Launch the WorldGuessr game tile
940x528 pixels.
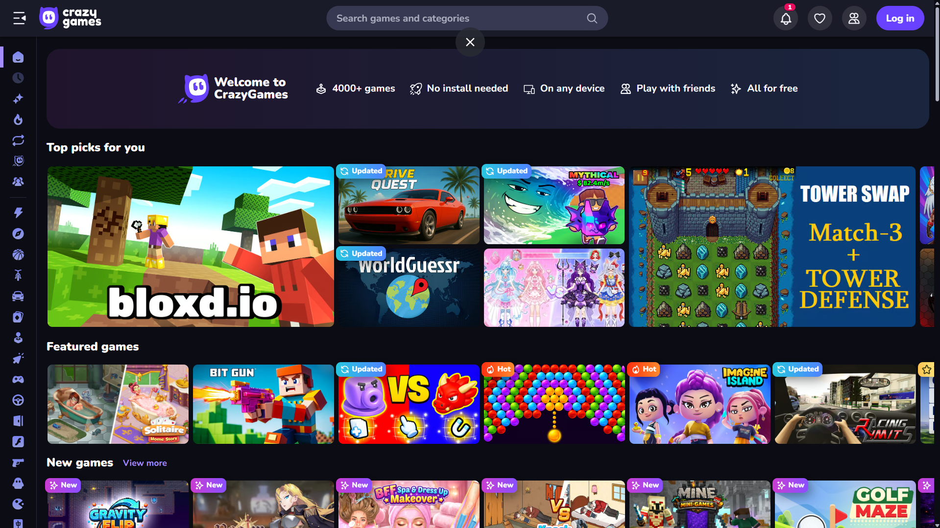[x=409, y=288]
